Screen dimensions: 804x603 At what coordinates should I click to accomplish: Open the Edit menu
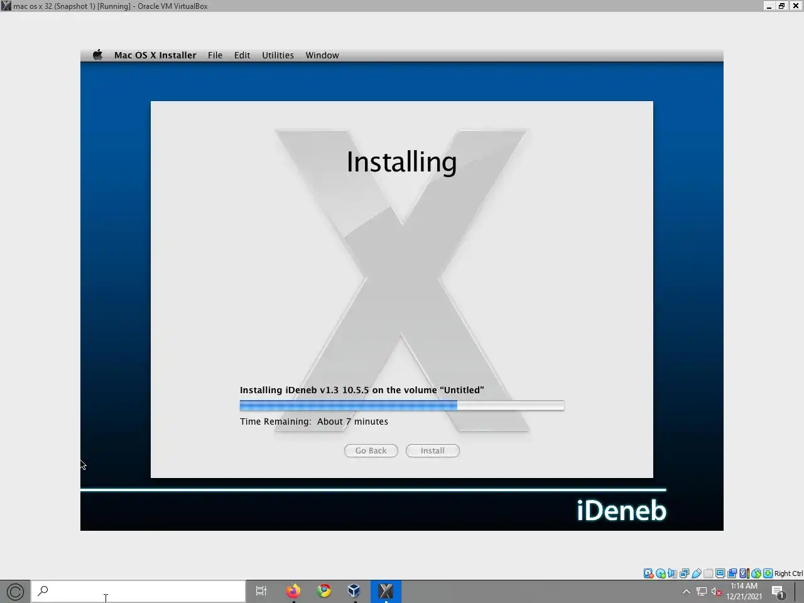click(x=242, y=55)
